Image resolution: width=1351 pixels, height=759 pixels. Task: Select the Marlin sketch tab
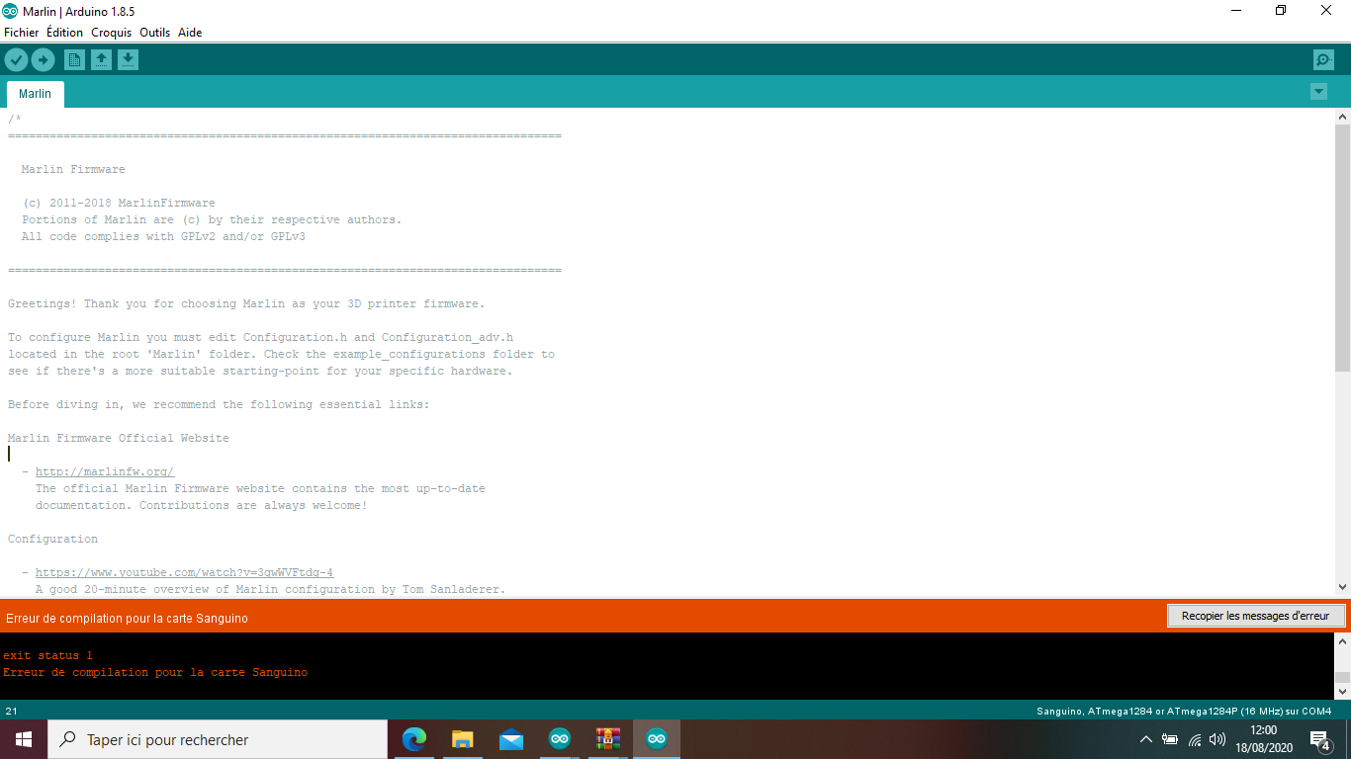(36, 94)
